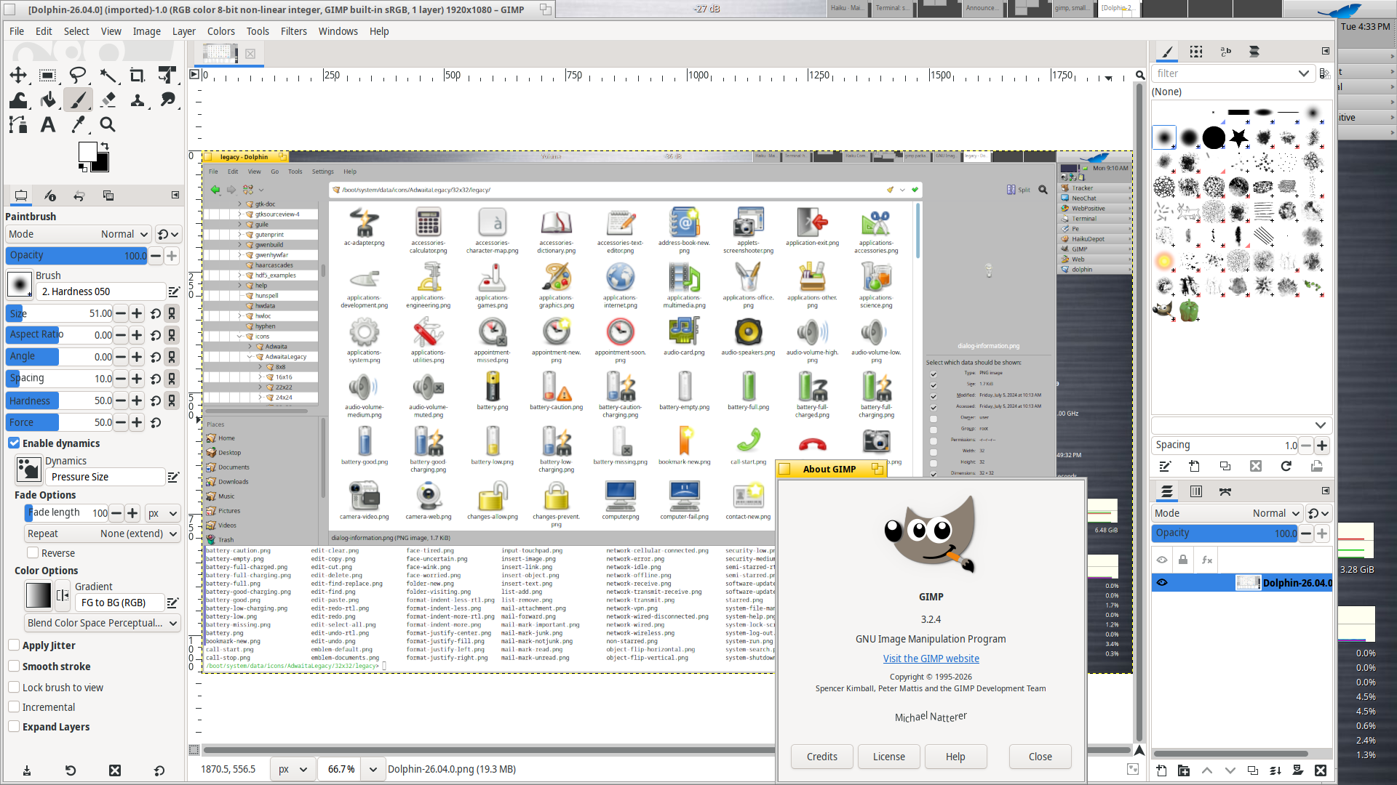1397x785 pixels.
Task: Click Credits in the About GIMP dialog
Action: 822,757
